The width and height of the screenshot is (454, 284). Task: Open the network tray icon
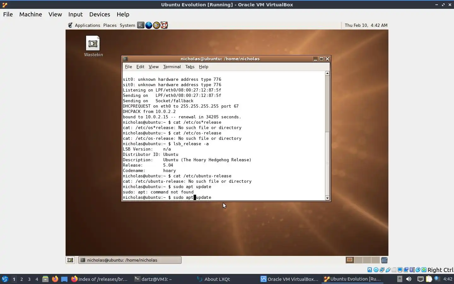coord(420,279)
